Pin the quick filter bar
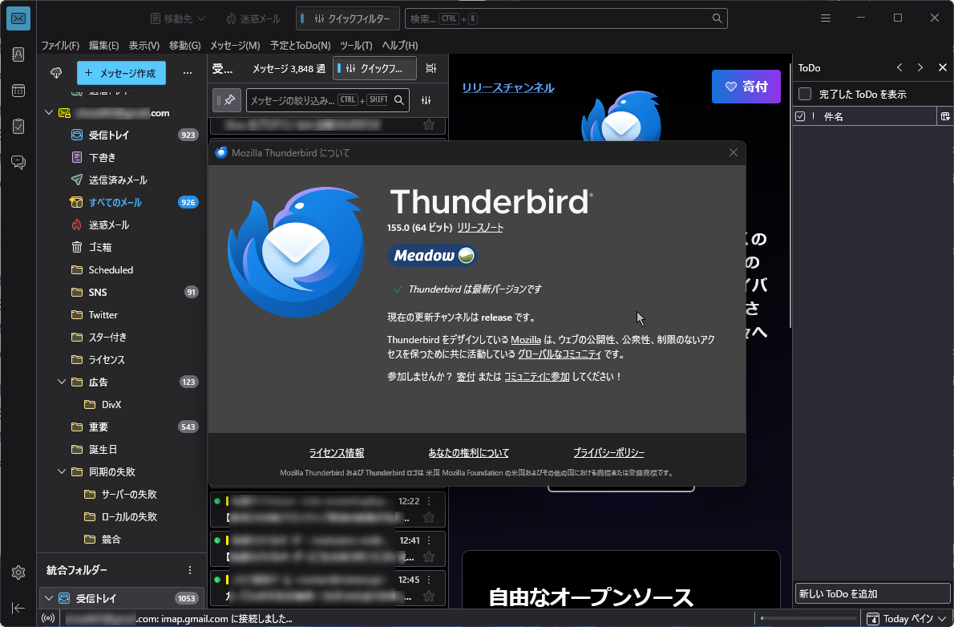The width and height of the screenshot is (954, 627). (226, 100)
